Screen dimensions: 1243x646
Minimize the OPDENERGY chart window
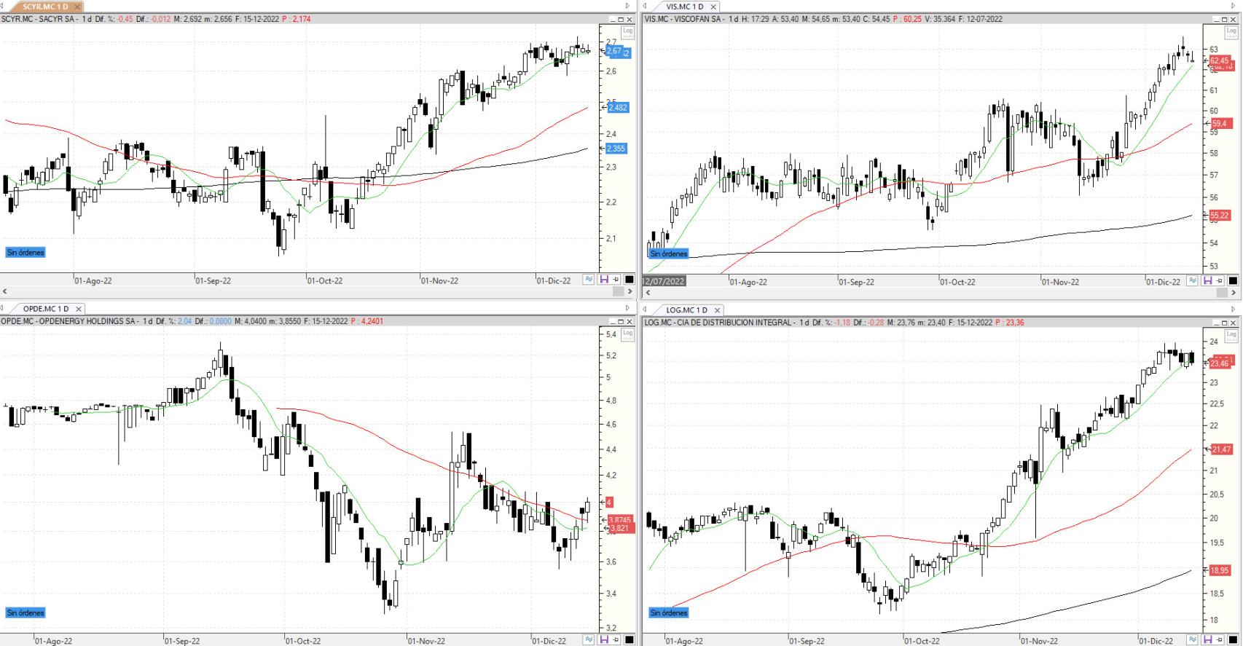pos(612,321)
